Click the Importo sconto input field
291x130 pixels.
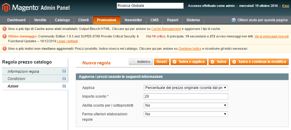pos(186,96)
